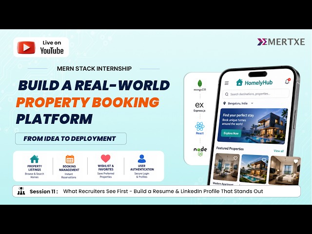
Task: Open the hamburger menu in HomelyHub app
Action: tap(227, 83)
